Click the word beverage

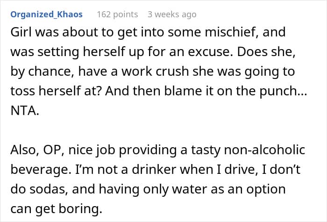click(x=41, y=170)
